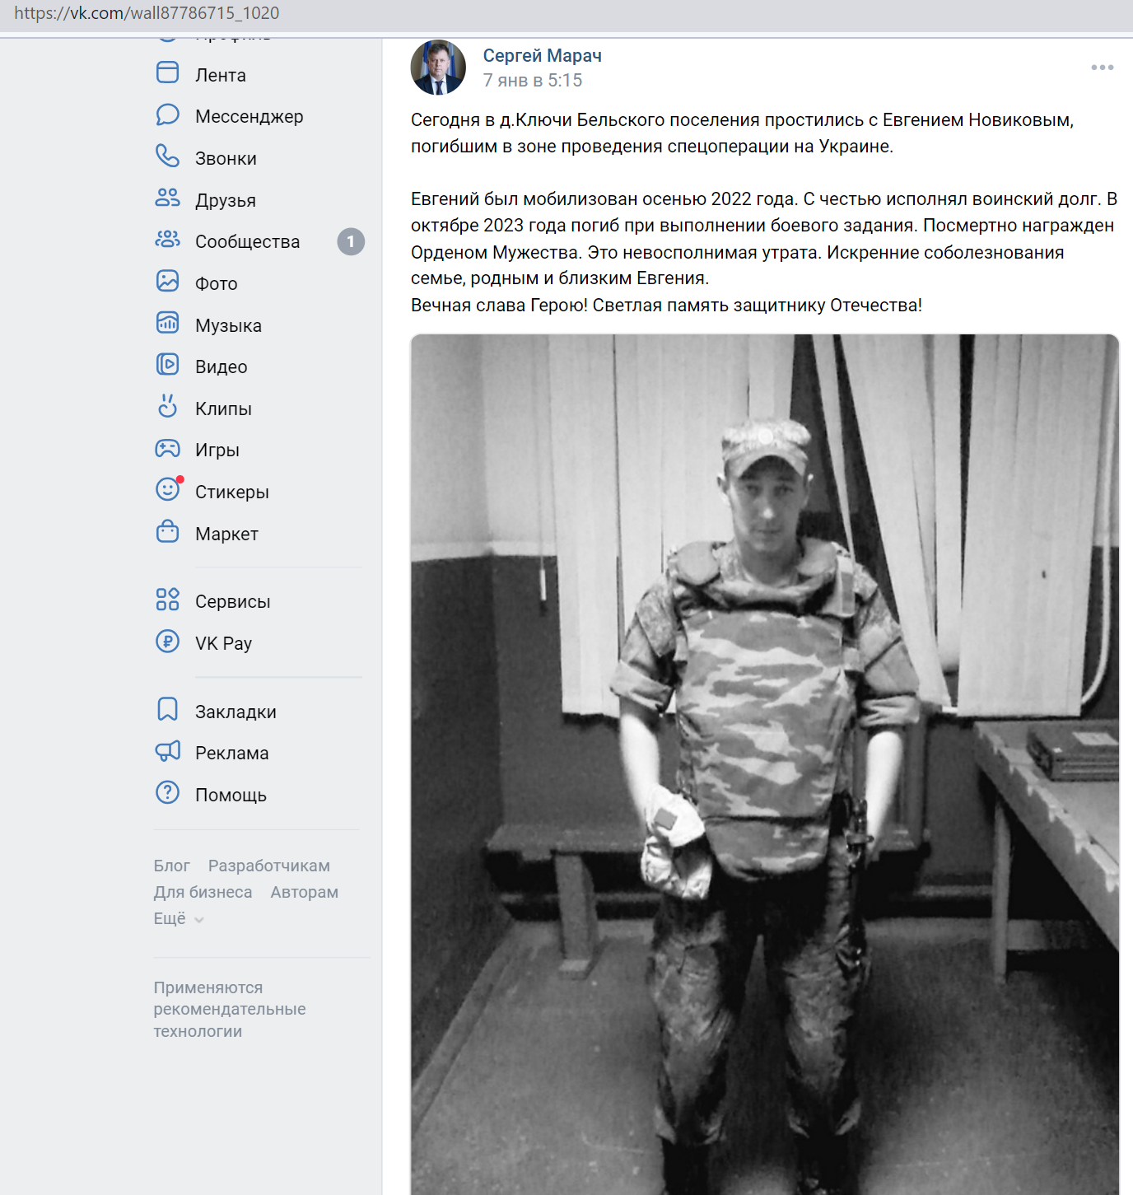Open the Стикеры smiley icon
The image size is (1133, 1195).
(x=167, y=489)
